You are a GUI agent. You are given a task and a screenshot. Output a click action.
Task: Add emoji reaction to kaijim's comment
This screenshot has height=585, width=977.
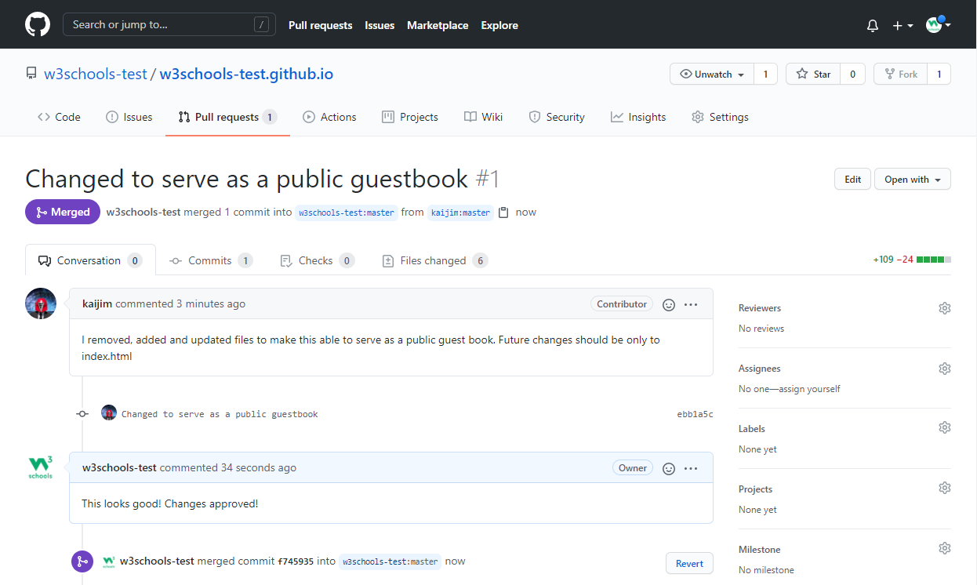coord(669,304)
